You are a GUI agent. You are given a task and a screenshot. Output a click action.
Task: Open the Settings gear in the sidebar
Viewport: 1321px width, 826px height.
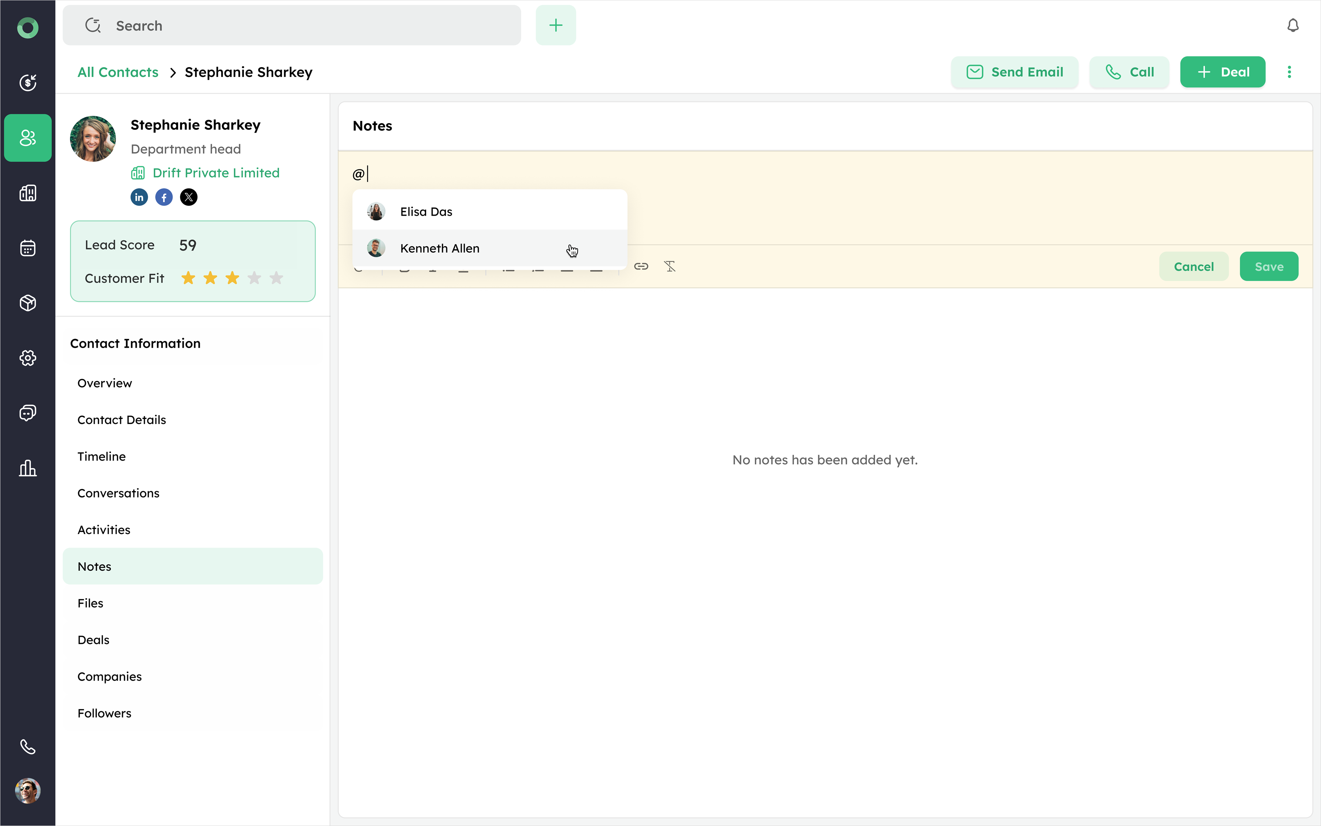(x=28, y=358)
